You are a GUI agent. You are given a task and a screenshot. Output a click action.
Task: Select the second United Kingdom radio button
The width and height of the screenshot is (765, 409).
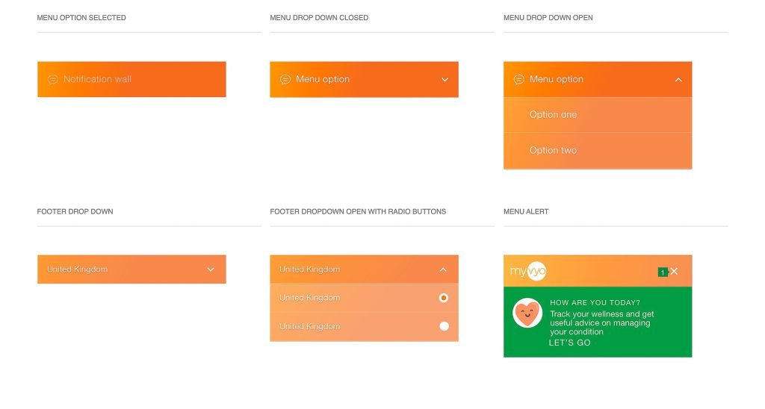click(444, 326)
